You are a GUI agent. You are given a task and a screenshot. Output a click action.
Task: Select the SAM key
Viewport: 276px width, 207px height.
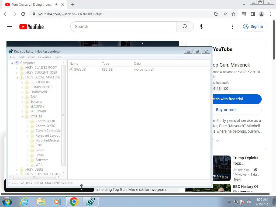[34, 97]
